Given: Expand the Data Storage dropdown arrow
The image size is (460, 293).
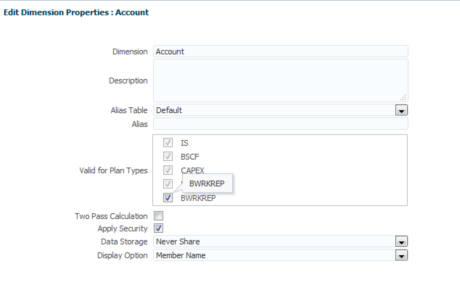Looking at the screenshot, I should point(401,242).
